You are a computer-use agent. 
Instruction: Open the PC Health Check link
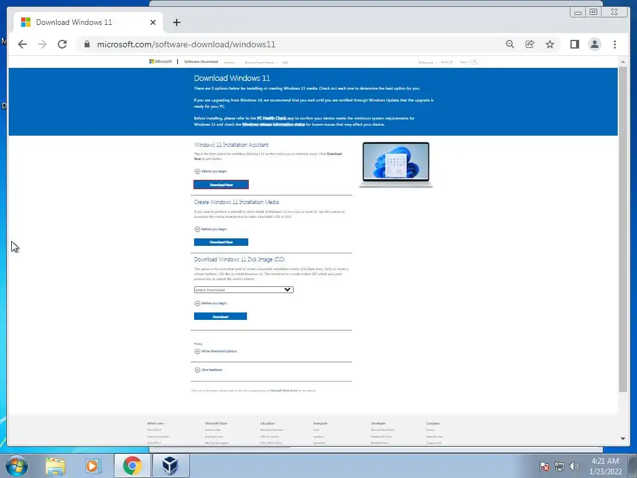tap(271, 118)
